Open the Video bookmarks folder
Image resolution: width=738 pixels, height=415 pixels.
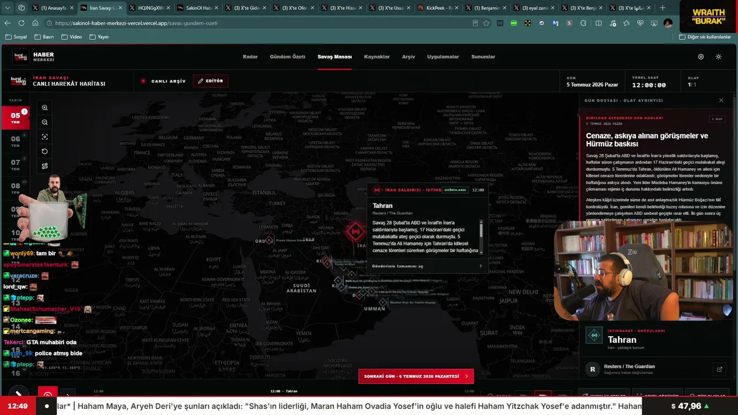71,37
